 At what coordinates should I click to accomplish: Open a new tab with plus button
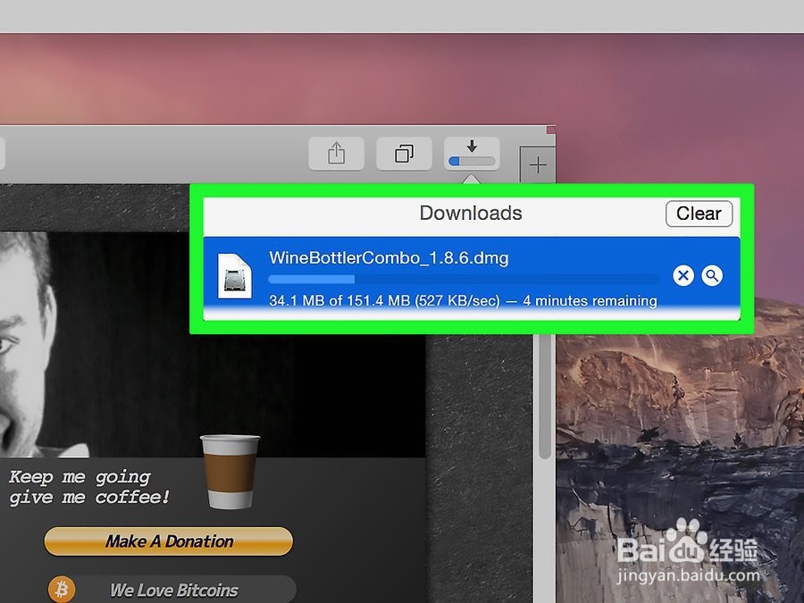pyautogui.click(x=538, y=165)
